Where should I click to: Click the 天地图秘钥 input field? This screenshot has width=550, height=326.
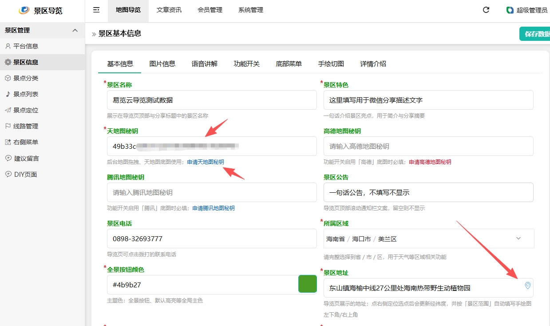pos(212,146)
